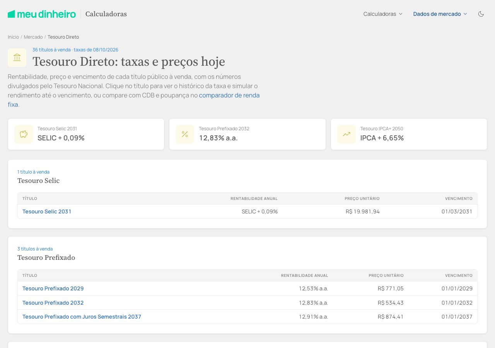Screen dimensions: 495x348
Task: Click the piggy bank icon on Tesouro Selic card
Action: click(x=24, y=134)
